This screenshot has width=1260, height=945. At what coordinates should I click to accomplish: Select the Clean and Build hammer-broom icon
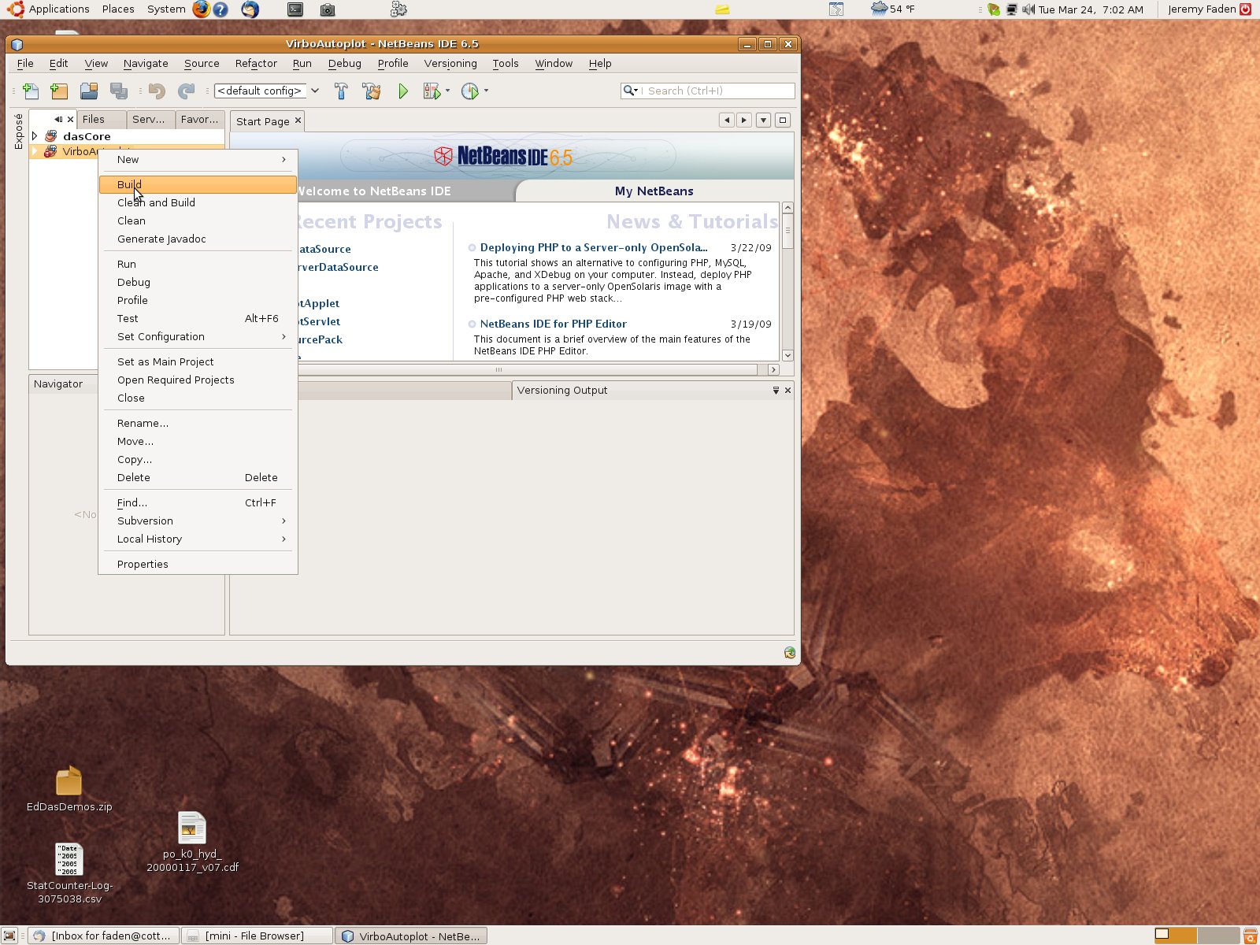371,91
